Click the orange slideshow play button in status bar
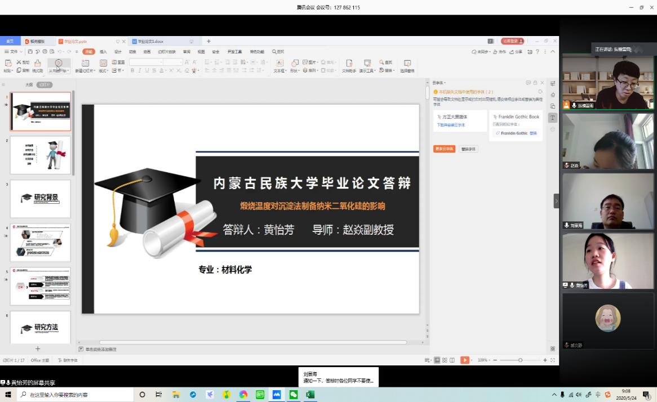 coord(464,360)
